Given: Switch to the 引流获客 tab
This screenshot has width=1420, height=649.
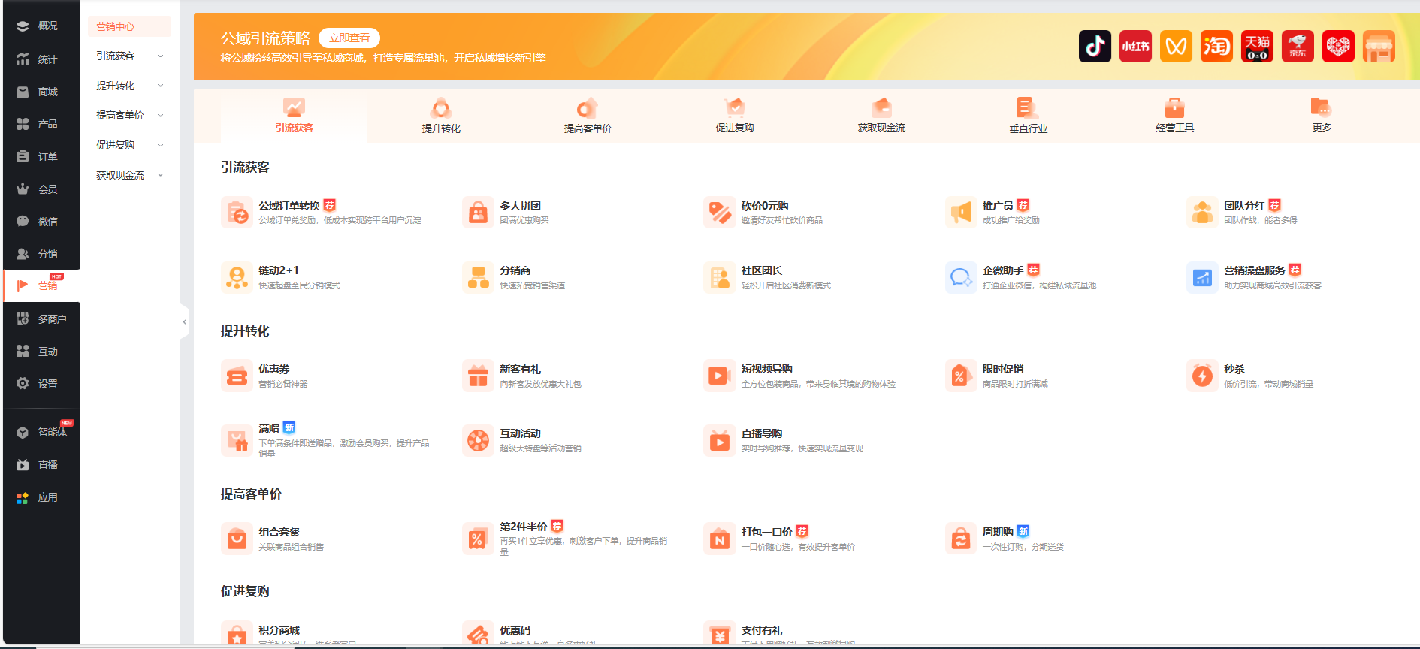Looking at the screenshot, I should (x=294, y=116).
